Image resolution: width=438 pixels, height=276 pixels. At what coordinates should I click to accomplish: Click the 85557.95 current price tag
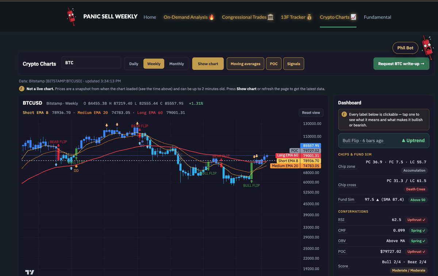tap(310, 145)
